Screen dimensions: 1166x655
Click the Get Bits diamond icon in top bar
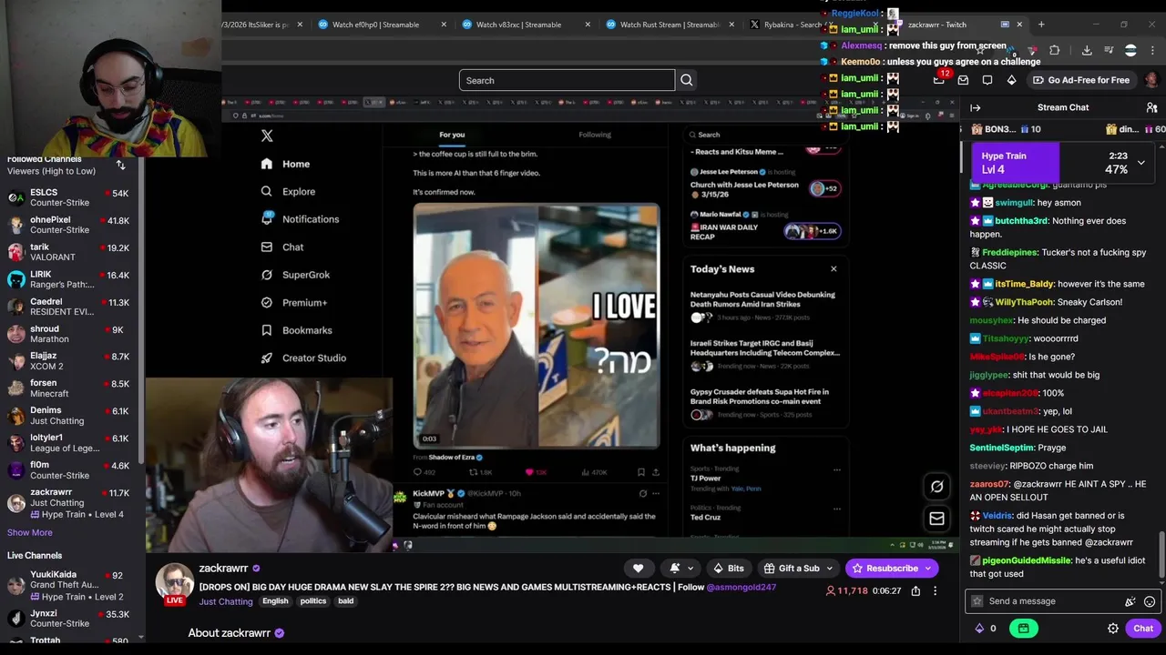click(1011, 80)
